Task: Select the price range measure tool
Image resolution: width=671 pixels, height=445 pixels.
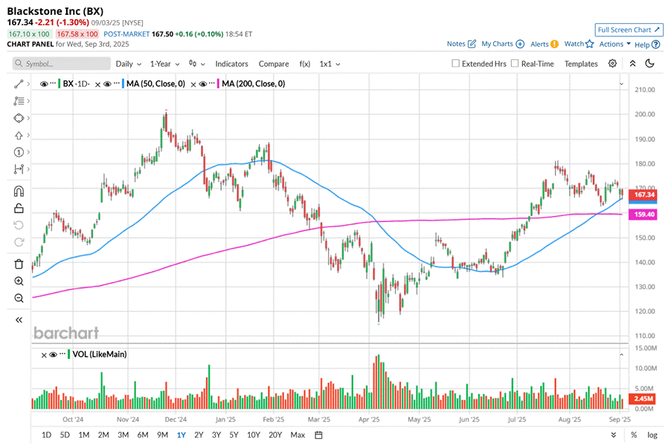Action: point(19,169)
